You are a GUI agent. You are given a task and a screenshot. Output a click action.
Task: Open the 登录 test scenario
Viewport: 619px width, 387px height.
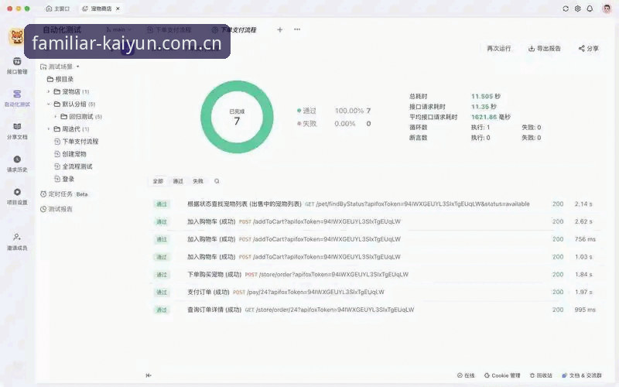coord(64,180)
